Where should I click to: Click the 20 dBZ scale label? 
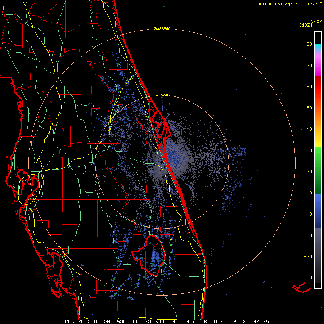309,172
